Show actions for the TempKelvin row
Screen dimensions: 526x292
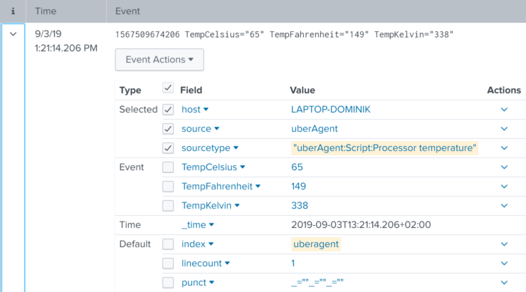pyautogui.click(x=504, y=206)
